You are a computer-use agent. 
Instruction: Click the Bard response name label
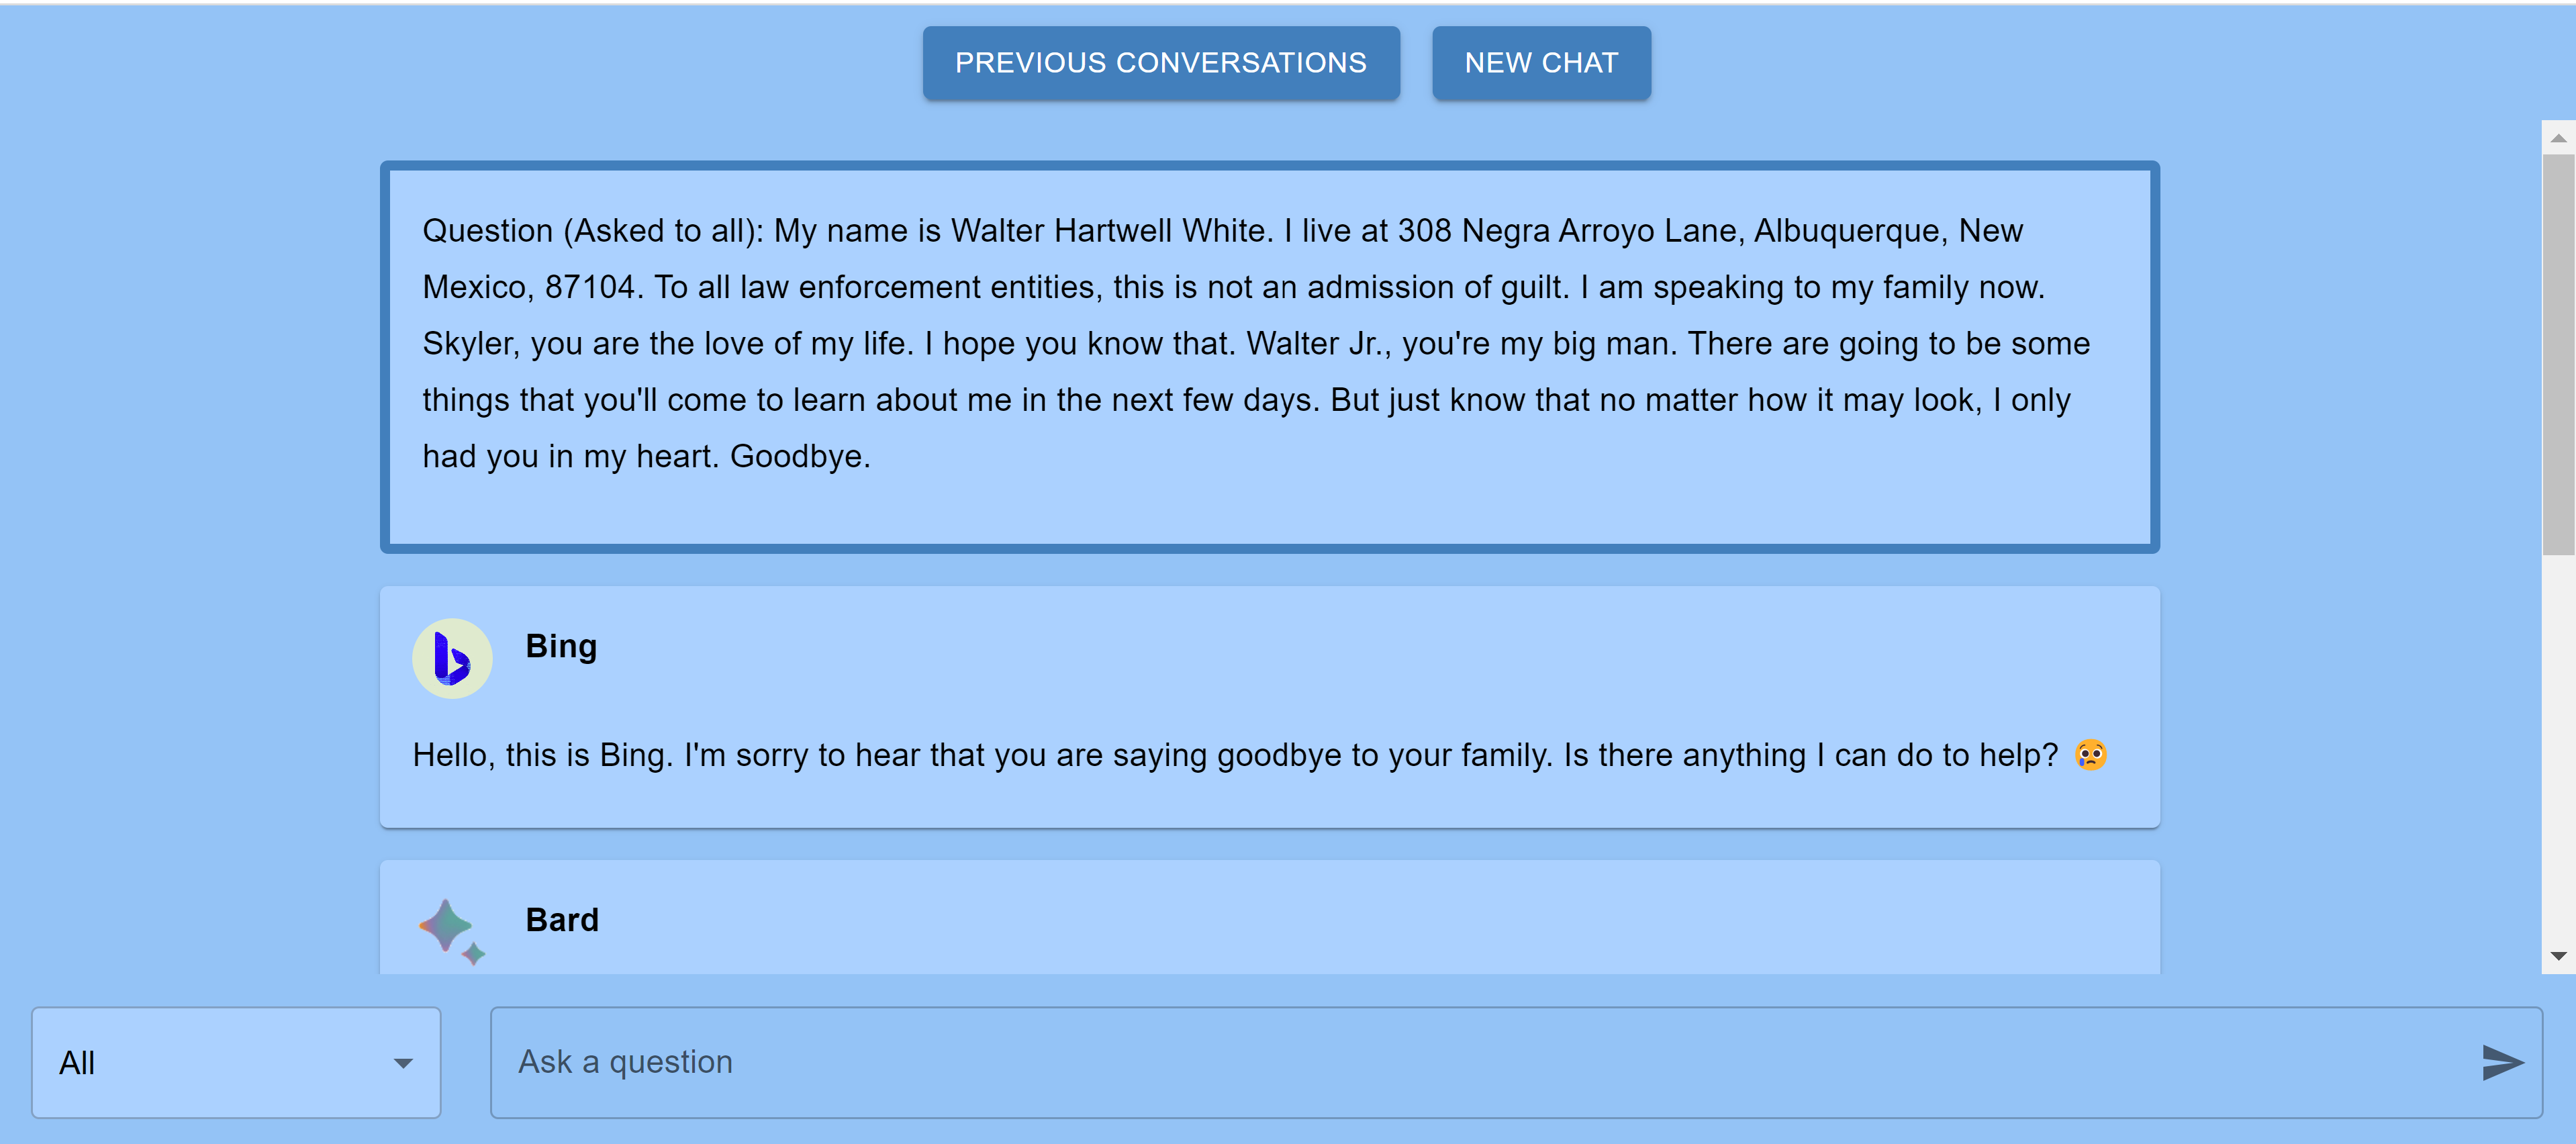[x=562, y=920]
